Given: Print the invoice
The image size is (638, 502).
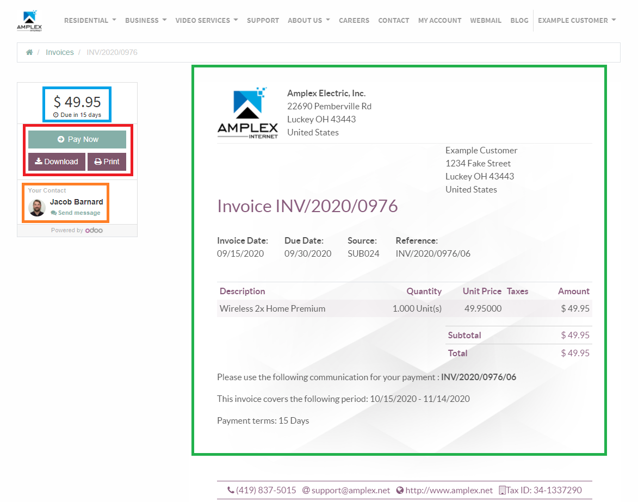Looking at the screenshot, I should click(x=107, y=162).
